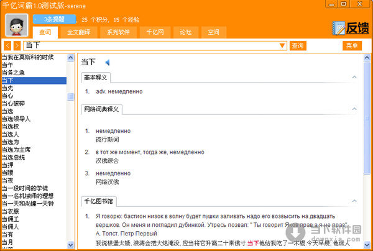Collapse the 千亿图书馆 section
Image resolution: width=373 pixels, height=251 pixels.
354,201
